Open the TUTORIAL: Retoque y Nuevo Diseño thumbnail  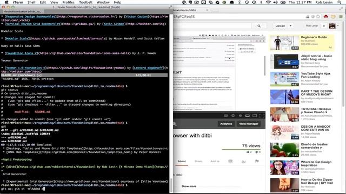pyautogui.click(x=284, y=115)
